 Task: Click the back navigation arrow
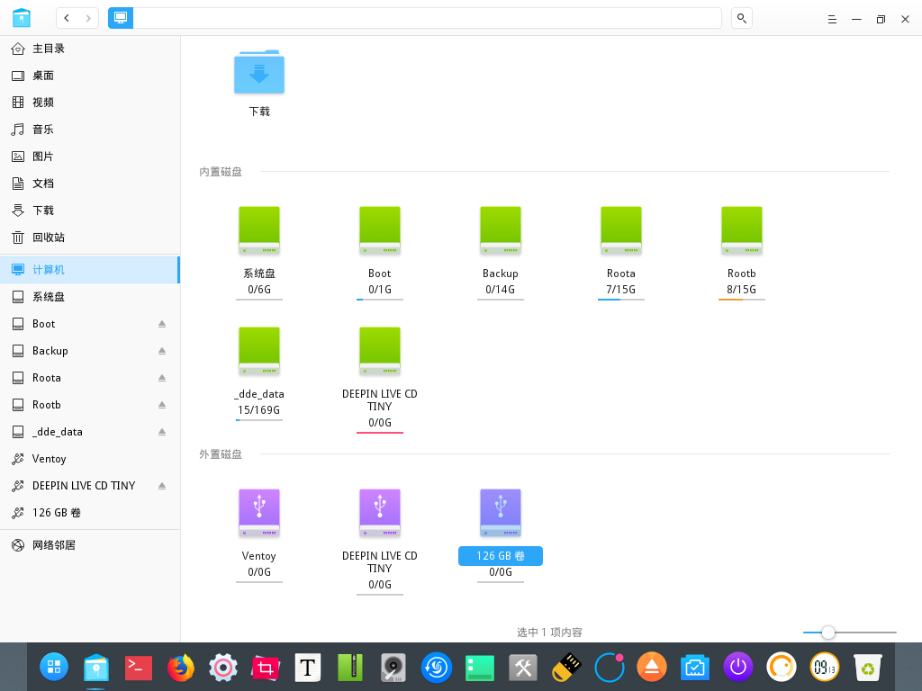(67, 18)
